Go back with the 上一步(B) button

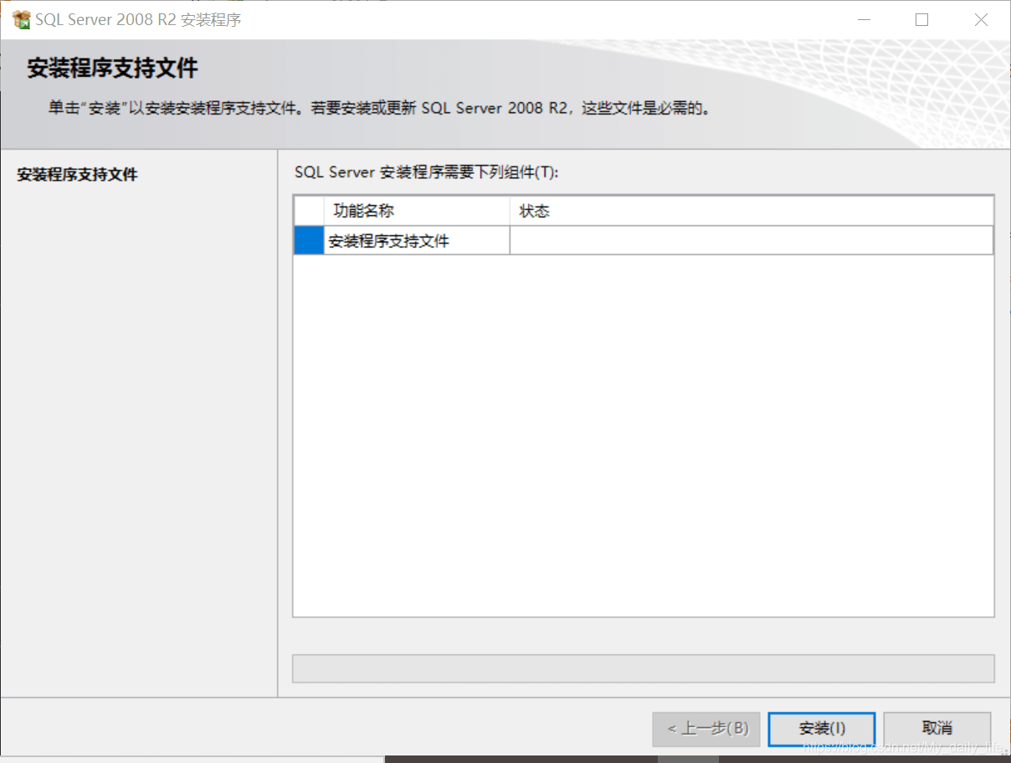(x=706, y=729)
